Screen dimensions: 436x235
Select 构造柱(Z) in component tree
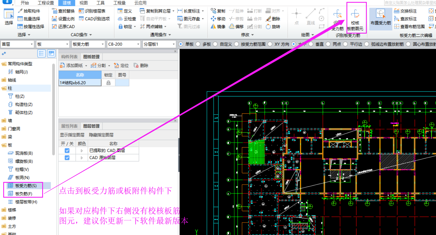pyautogui.click(x=24, y=105)
